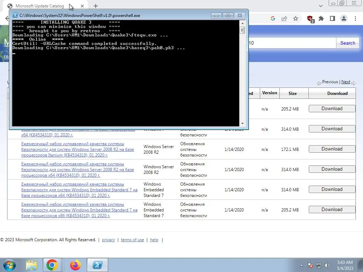Open the Server 2008 R2 Itanium KB4534310 link
The width and height of the screenshot is (363, 272).
78,149
